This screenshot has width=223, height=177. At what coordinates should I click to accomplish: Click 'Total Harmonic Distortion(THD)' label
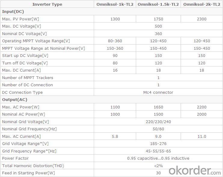(33, 166)
